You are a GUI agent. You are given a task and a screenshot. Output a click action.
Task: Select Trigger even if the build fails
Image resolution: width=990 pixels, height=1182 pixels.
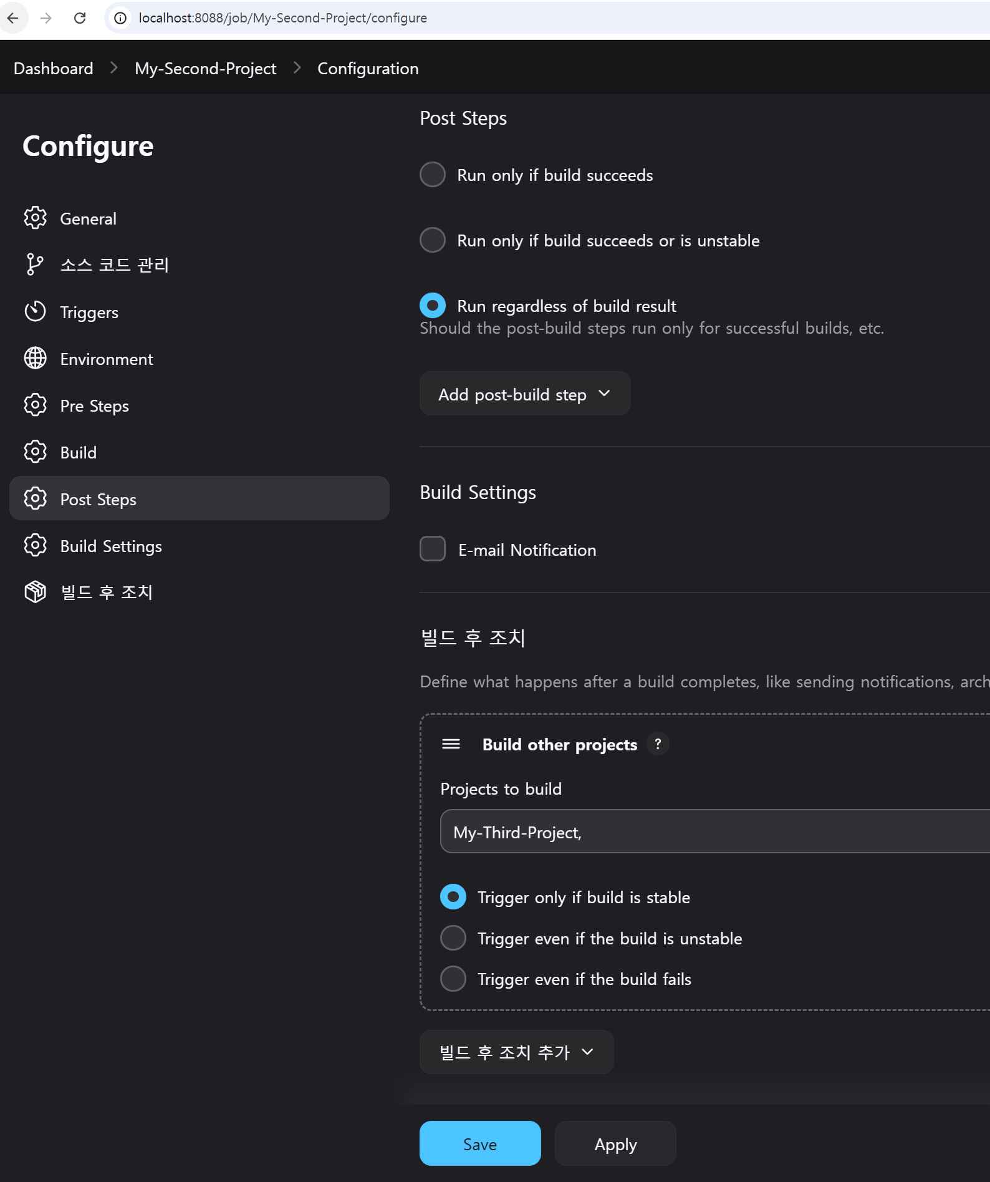453,979
